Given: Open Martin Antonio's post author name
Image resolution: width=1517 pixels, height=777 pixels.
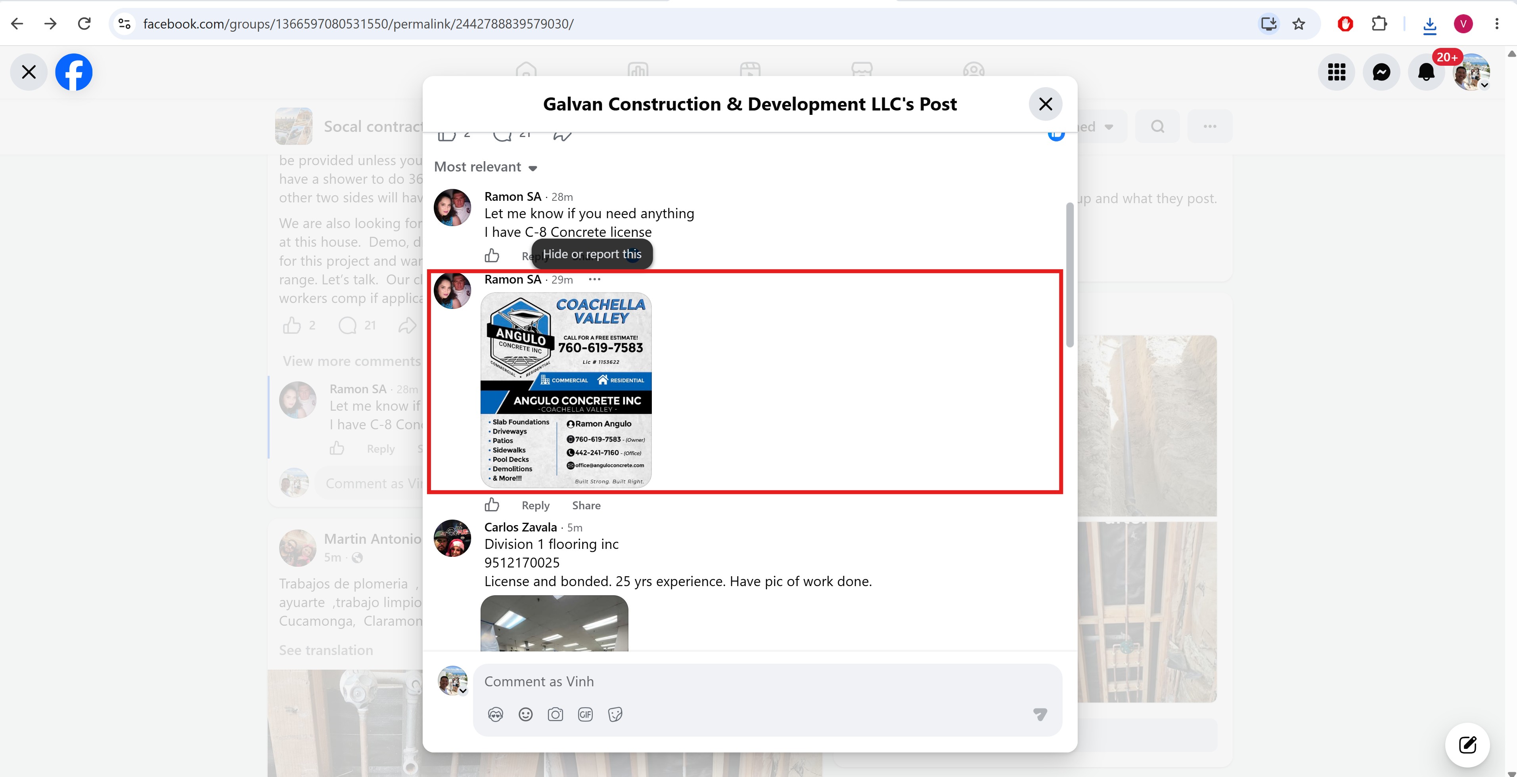Looking at the screenshot, I should (373, 539).
